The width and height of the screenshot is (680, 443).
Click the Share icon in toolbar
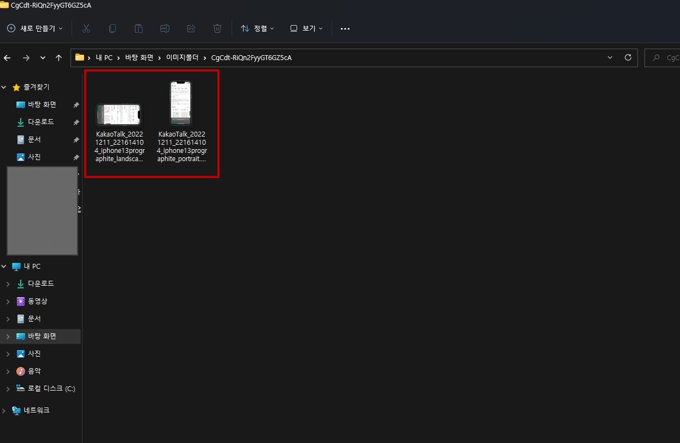click(191, 28)
